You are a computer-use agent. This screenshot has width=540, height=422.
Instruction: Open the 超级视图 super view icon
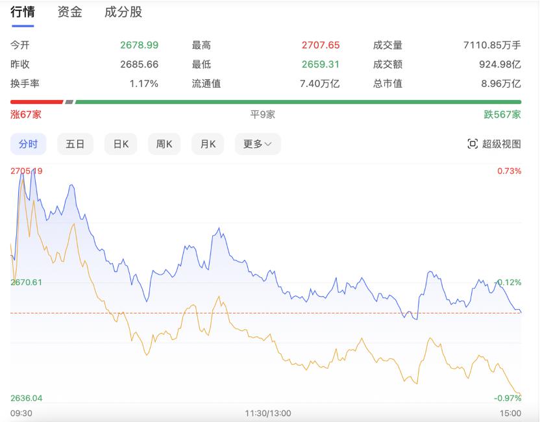pyautogui.click(x=472, y=144)
